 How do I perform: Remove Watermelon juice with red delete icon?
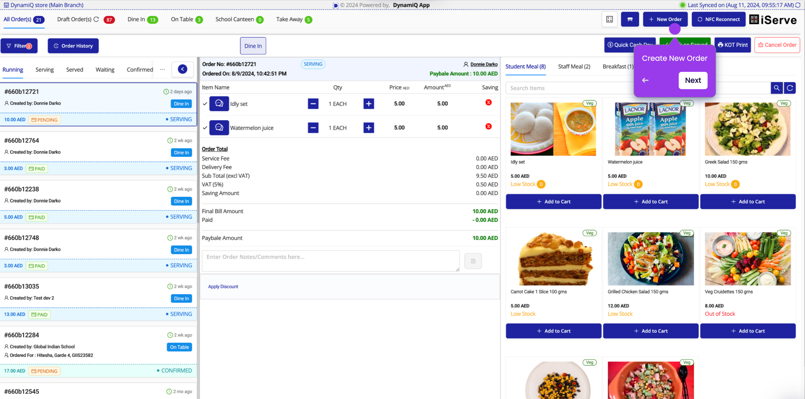click(x=488, y=127)
